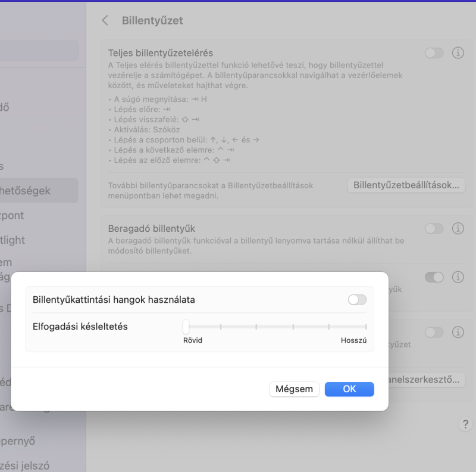Click the Mégsem button

tap(294, 389)
